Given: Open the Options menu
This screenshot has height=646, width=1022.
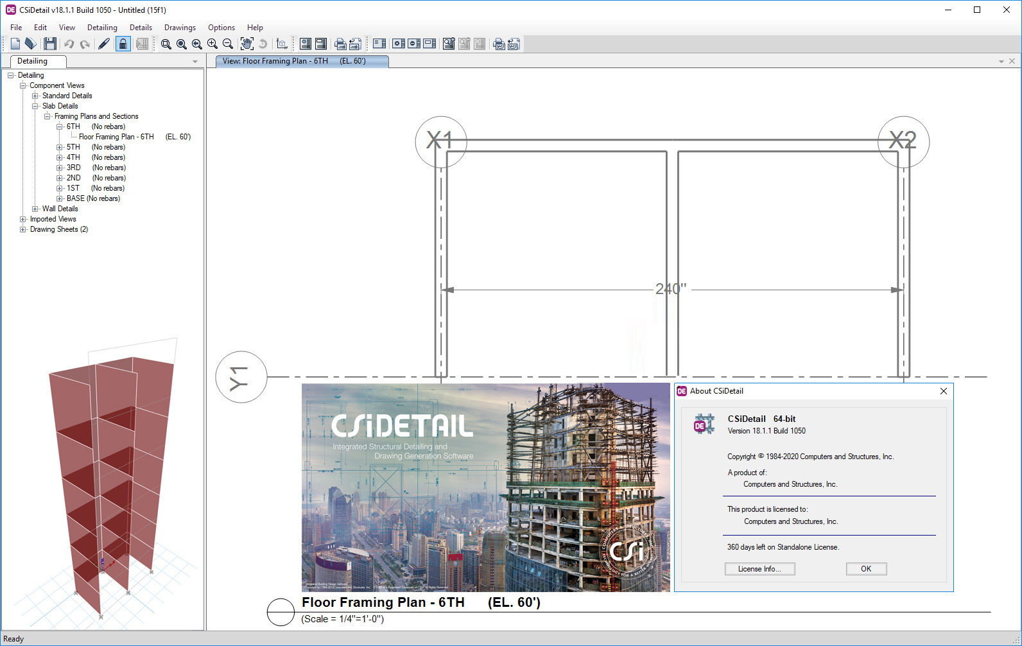Looking at the screenshot, I should click(221, 28).
